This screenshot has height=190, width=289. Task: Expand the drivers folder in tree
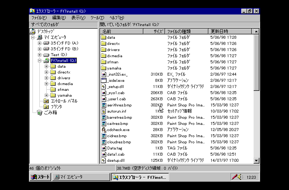point(47,78)
